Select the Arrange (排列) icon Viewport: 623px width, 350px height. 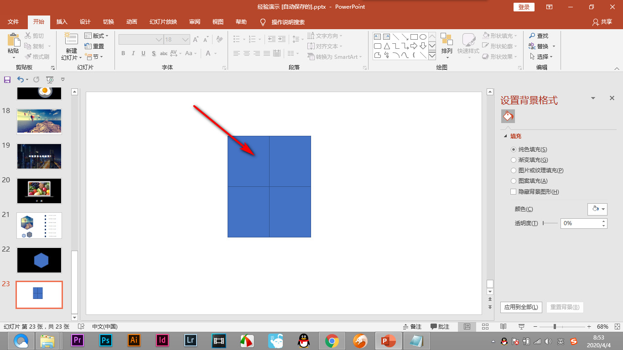(446, 43)
